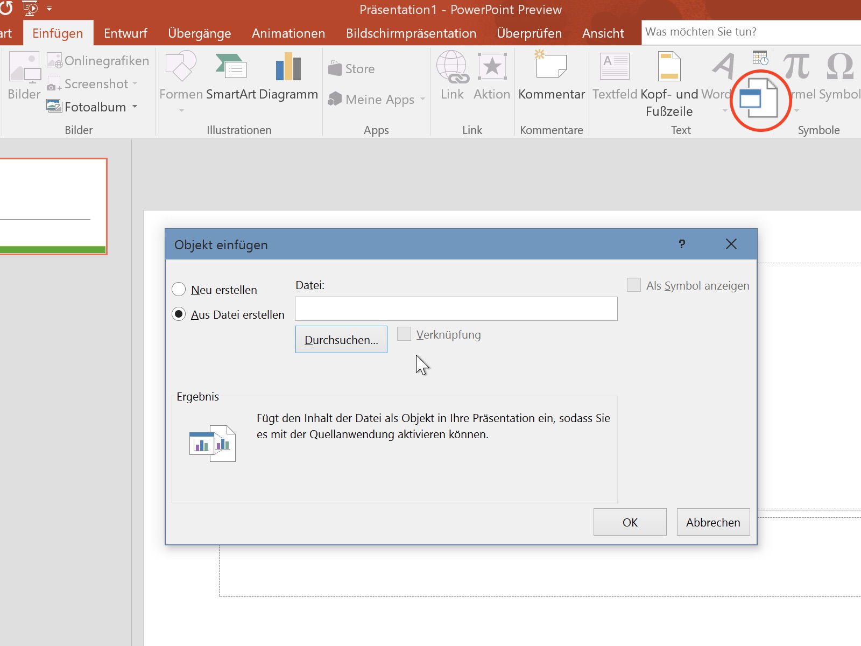Switch to the Bildschirmpräsentation tab
The height and width of the screenshot is (646, 861).
411,33
